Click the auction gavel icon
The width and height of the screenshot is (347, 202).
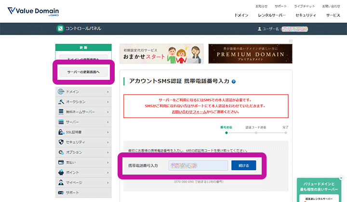pyautogui.click(x=61, y=101)
